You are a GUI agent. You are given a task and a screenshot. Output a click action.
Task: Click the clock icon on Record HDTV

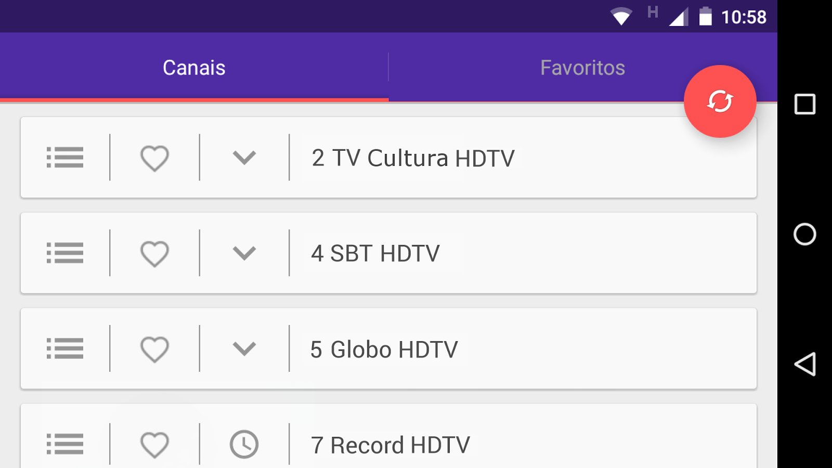coord(244,445)
